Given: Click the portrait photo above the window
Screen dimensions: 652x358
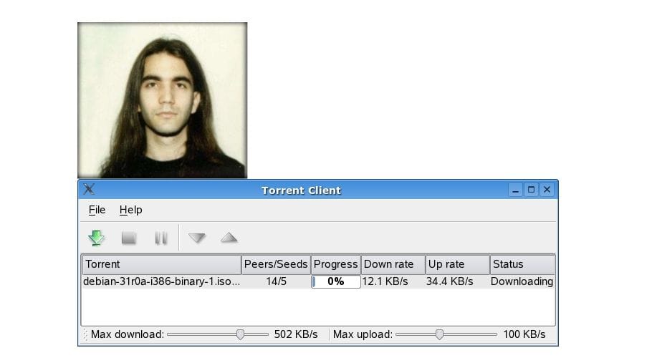Looking at the screenshot, I should pos(162,100).
